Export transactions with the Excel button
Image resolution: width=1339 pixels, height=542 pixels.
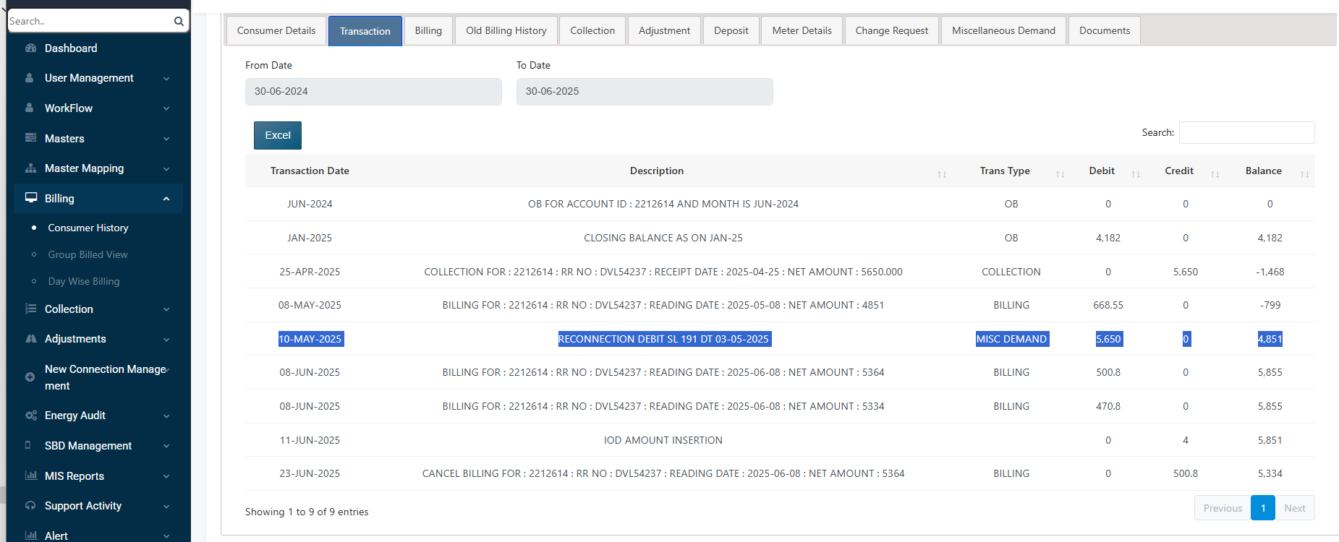pos(278,135)
